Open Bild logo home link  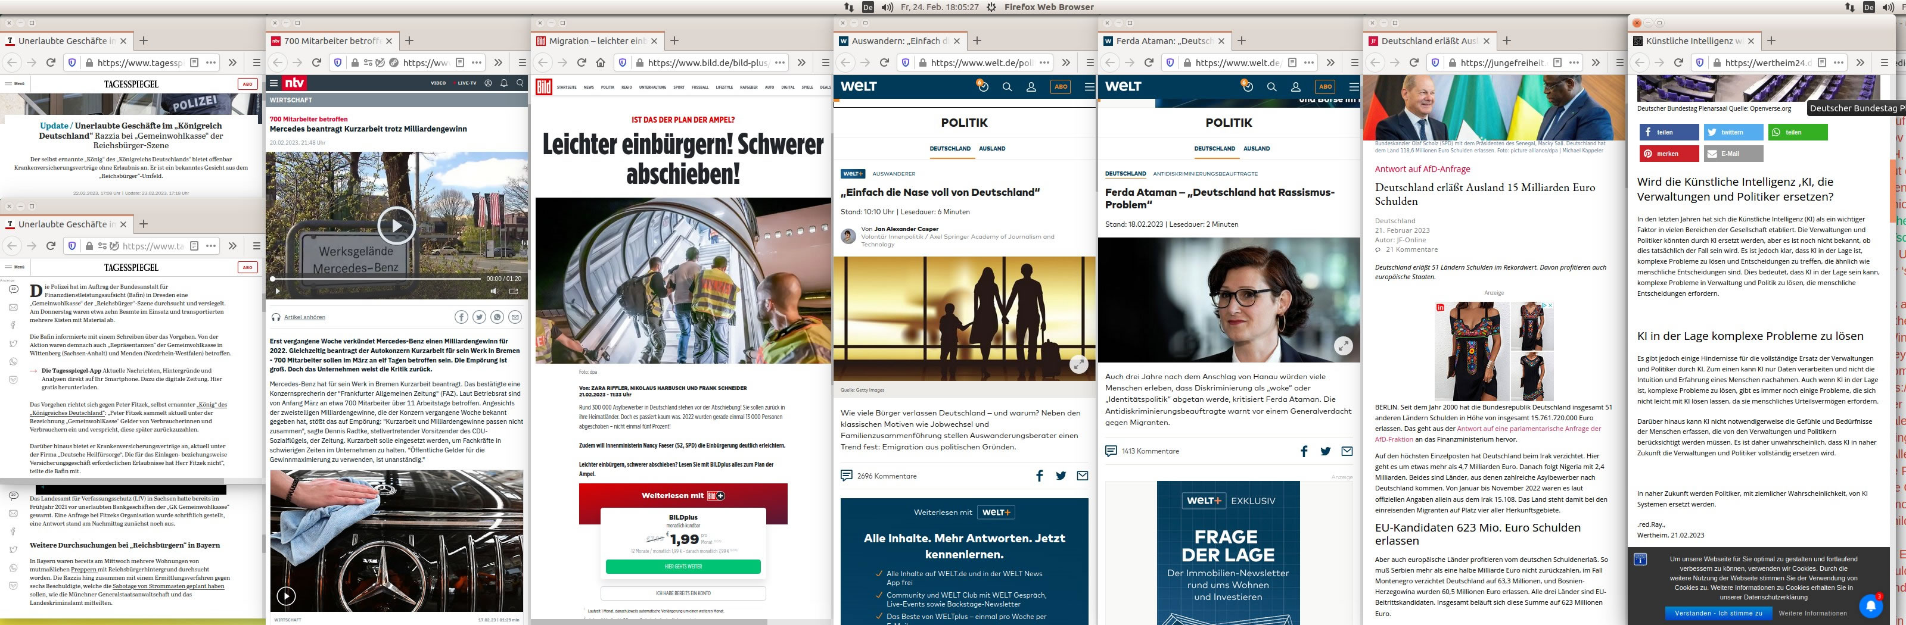pos(544,86)
